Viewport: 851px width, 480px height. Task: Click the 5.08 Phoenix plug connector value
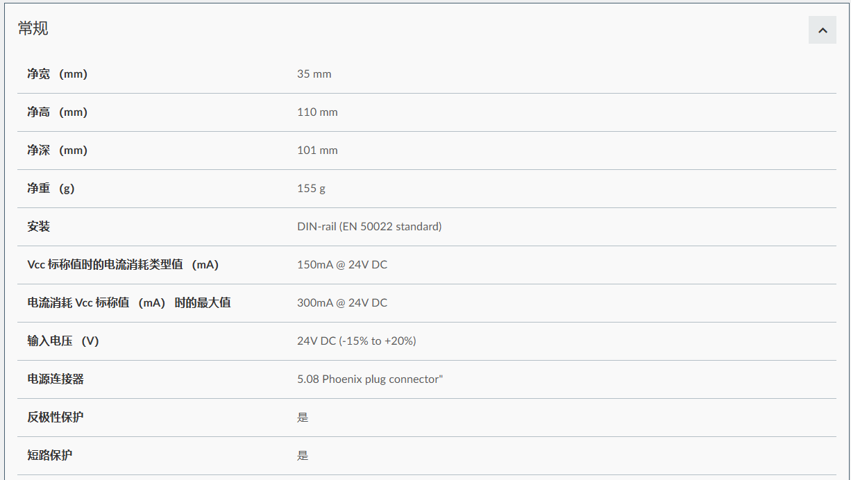370,379
